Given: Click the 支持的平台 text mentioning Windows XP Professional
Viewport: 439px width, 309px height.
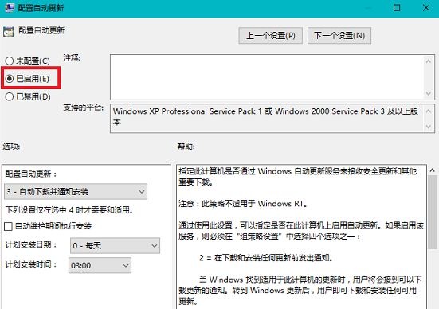Looking at the screenshot, I should point(265,116).
